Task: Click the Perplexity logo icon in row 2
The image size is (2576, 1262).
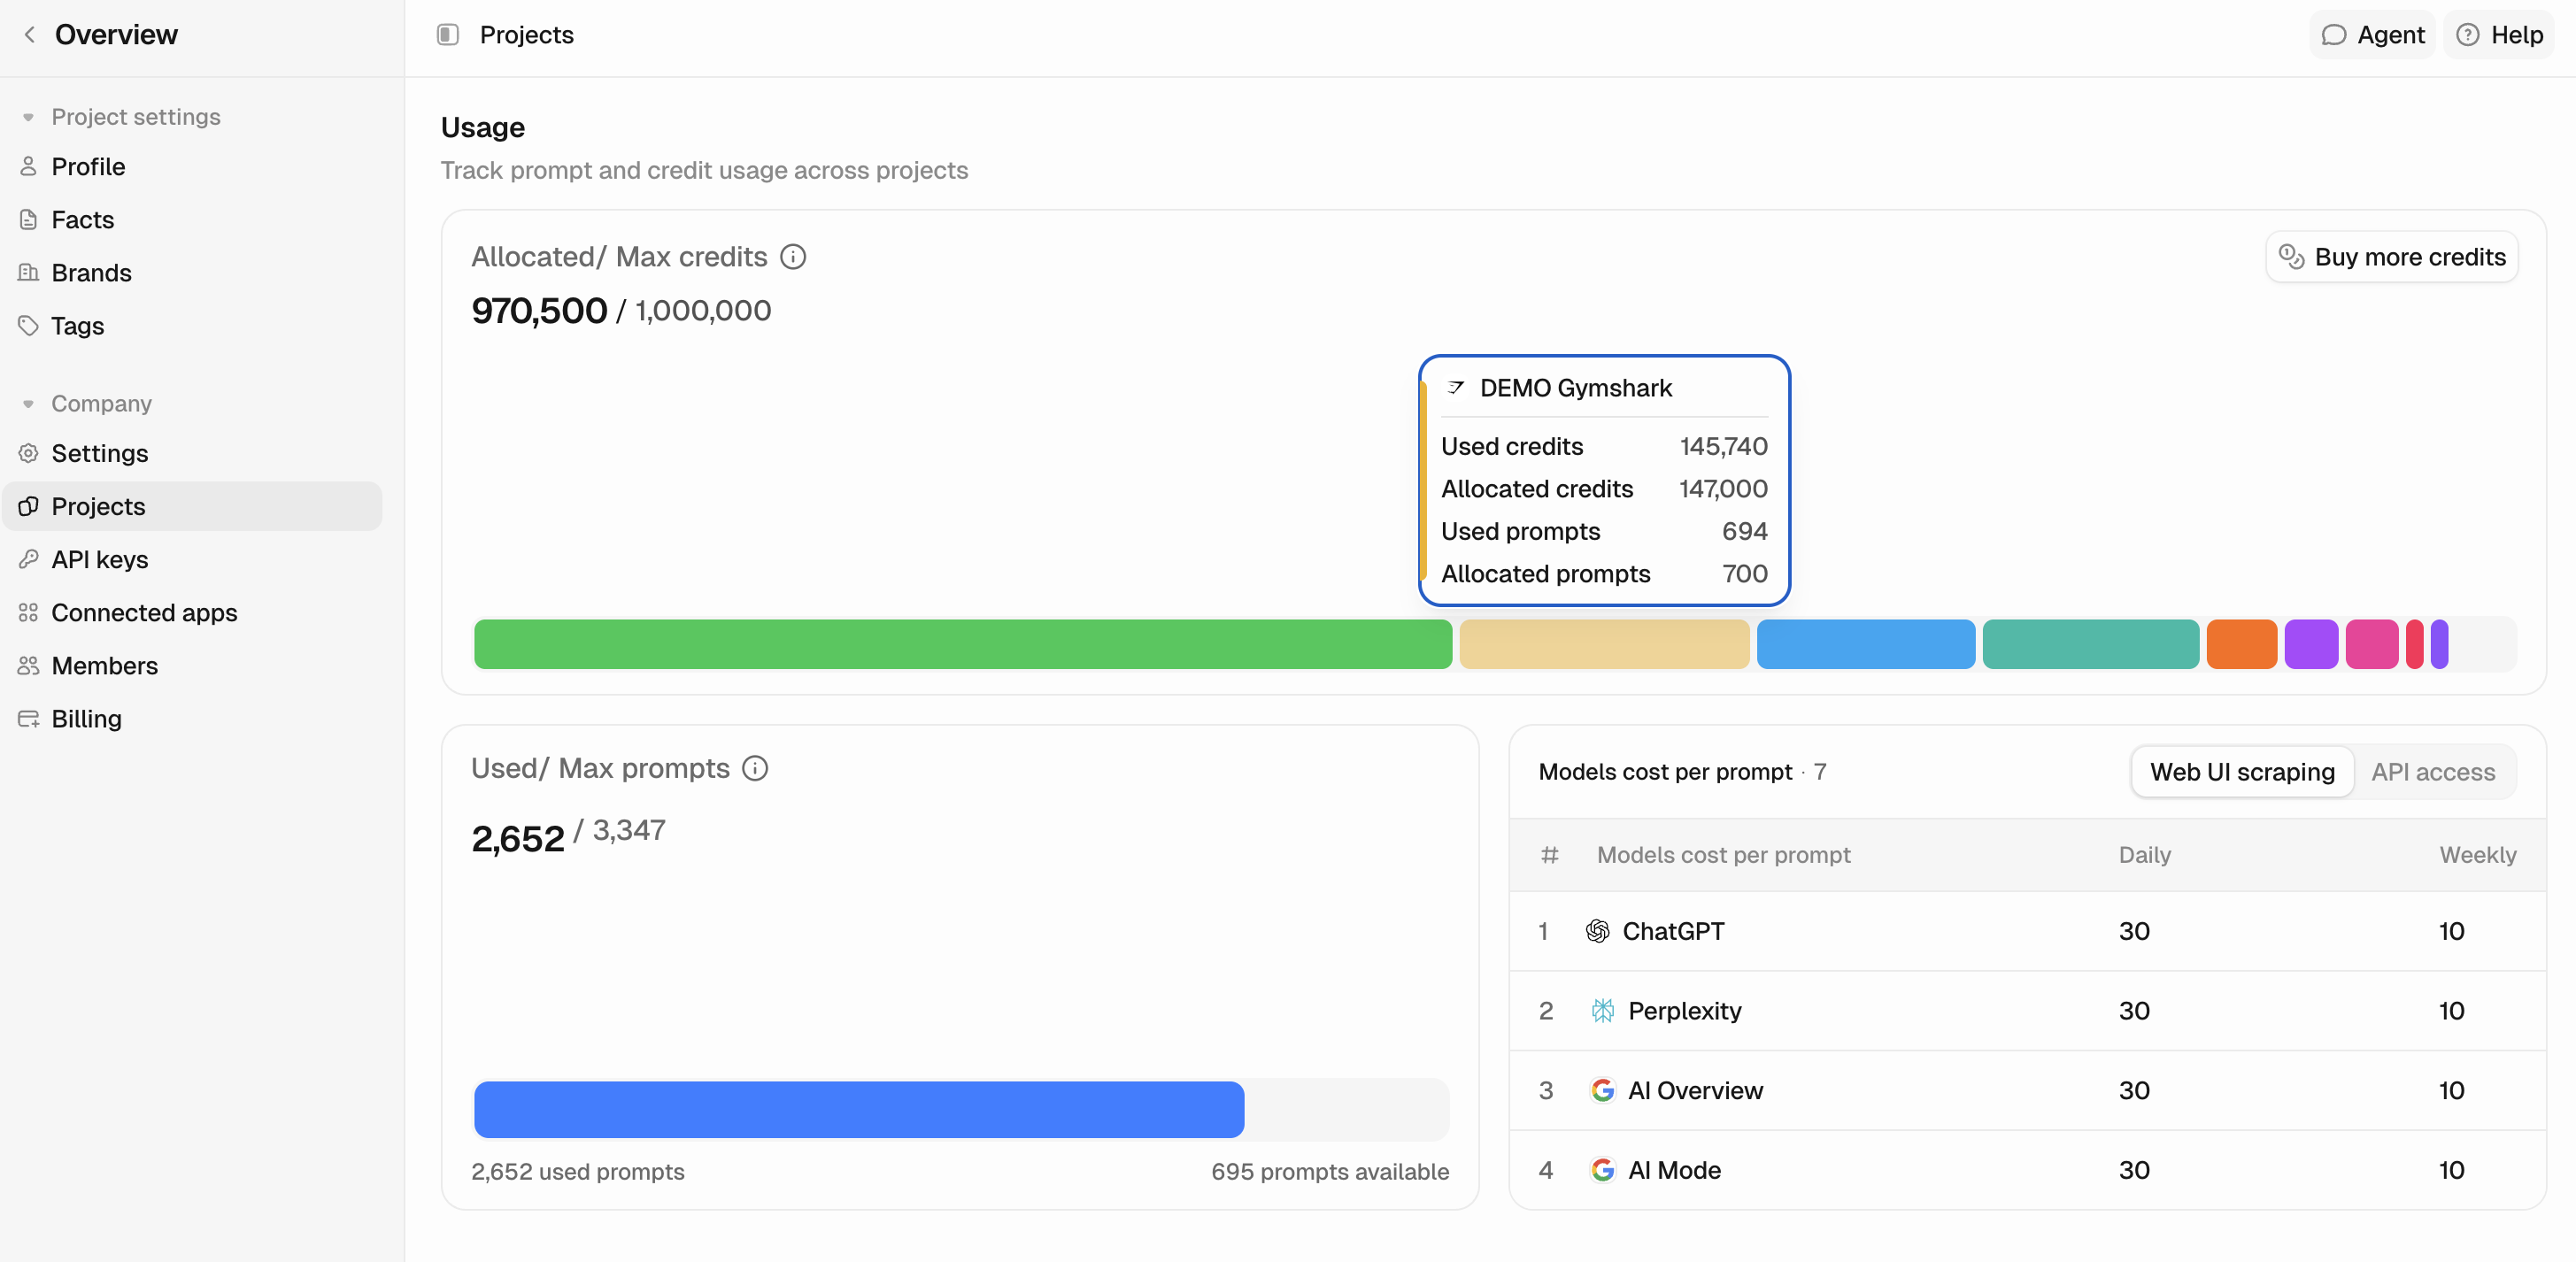Action: click(1603, 1011)
